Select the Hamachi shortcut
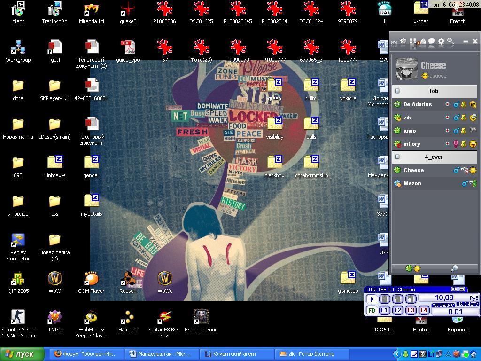This screenshot has height=361, width=481. coord(128,321)
